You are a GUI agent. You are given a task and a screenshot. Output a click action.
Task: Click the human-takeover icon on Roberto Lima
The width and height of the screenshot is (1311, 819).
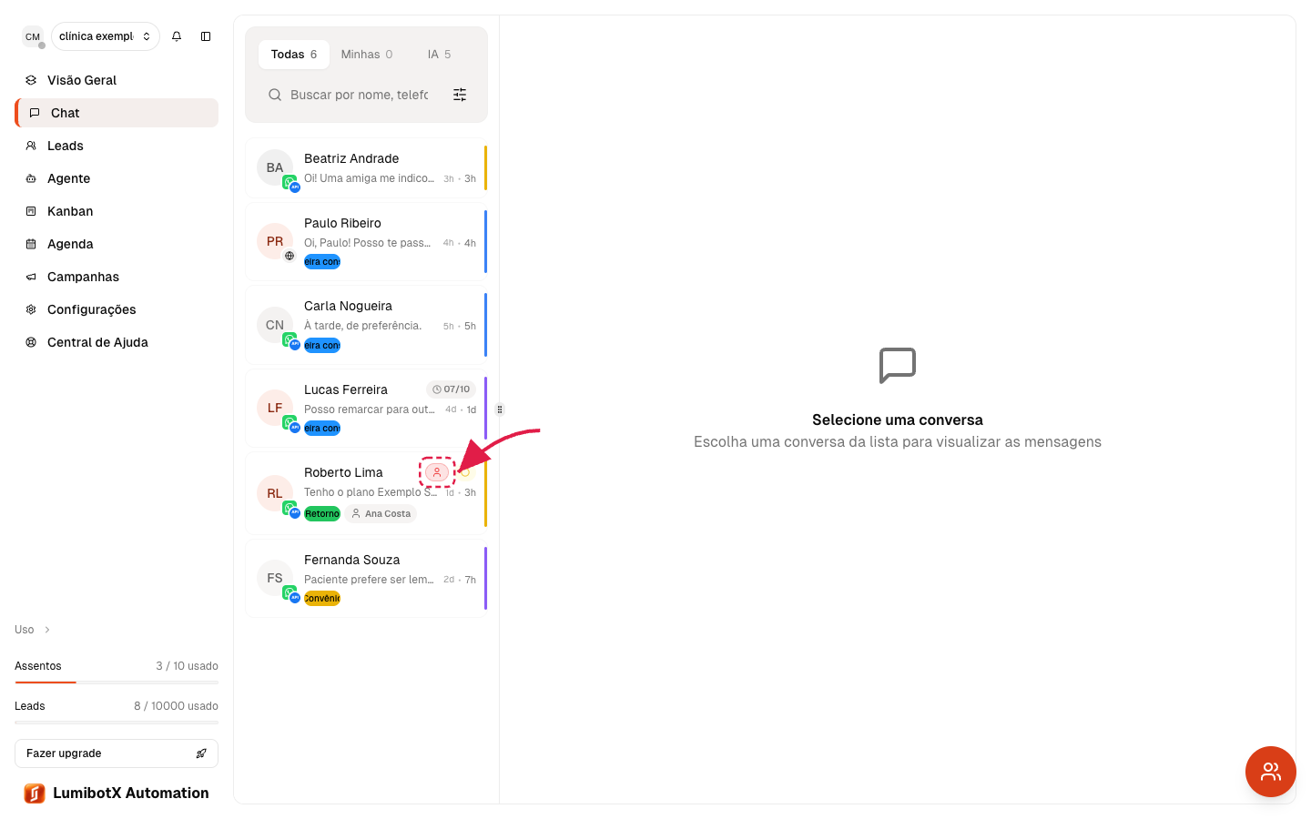(437, 472)
